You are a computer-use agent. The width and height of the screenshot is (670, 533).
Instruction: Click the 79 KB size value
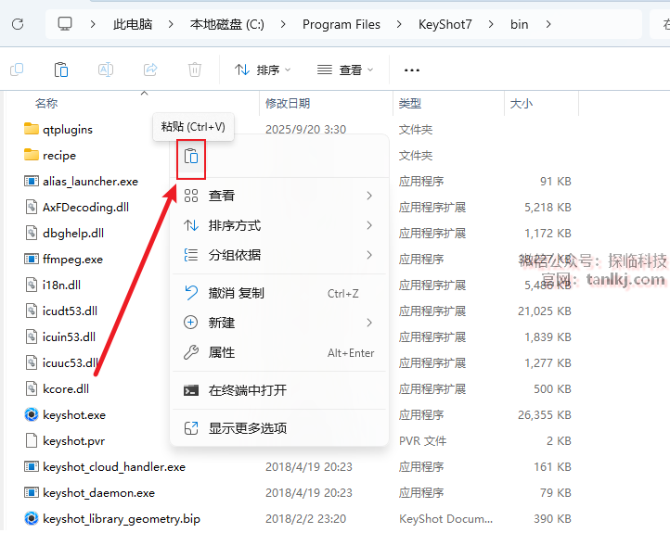click(556, 493)
